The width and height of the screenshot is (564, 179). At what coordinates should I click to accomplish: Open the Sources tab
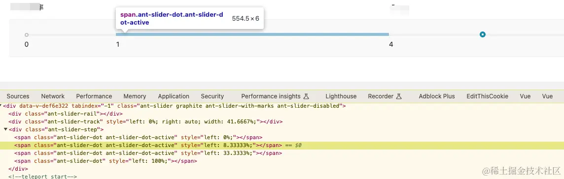pyautogui.click(x=18, y=96)
